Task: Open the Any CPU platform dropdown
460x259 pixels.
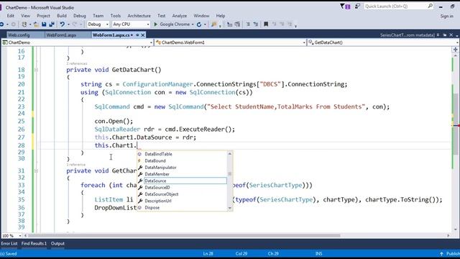Action: pyautogui.click(x=131, y=24)
